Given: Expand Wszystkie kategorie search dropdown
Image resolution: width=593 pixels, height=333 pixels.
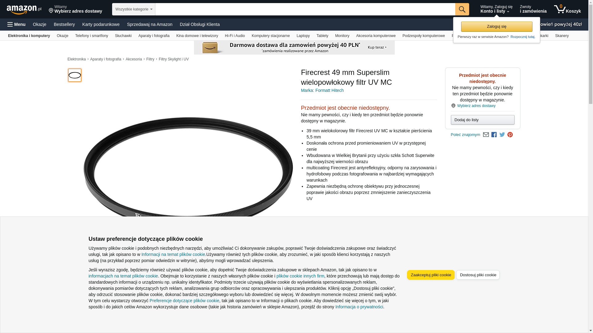Looking at the screenshot, I should click(x=133, y=9).
